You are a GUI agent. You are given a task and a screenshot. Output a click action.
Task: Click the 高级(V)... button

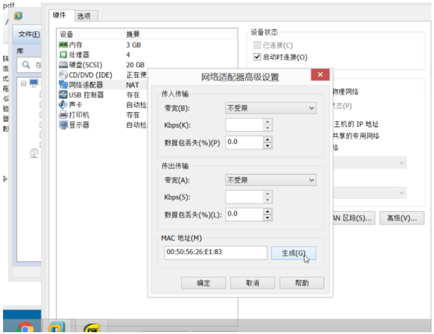[x=402, y=218]
